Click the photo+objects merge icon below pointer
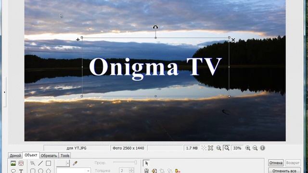 point(146,171)
